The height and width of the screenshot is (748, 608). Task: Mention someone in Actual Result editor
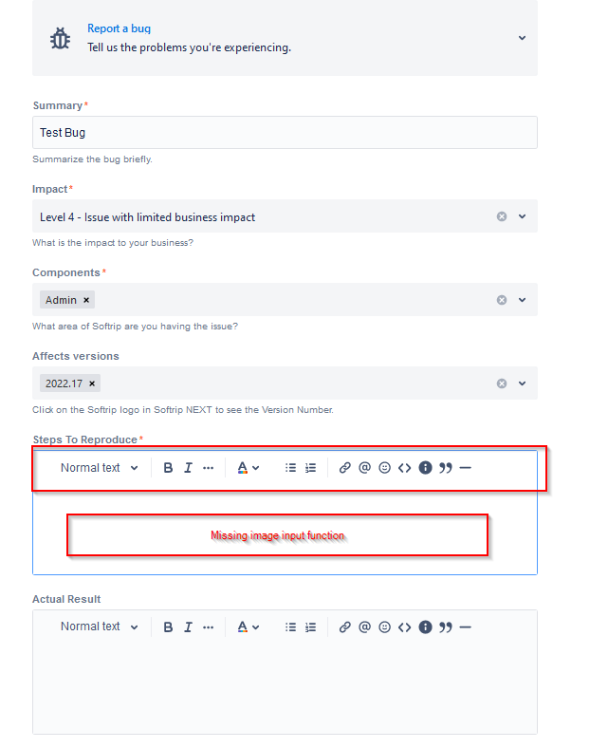365,626
